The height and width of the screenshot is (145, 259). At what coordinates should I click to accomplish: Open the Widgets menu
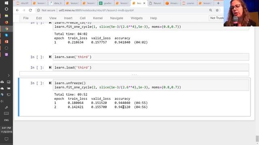point(137,18)
